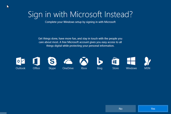Viewport: 171px width, 114px height.
Task: Click the Outlook envelope icon
Action: [x=21, y=61]
